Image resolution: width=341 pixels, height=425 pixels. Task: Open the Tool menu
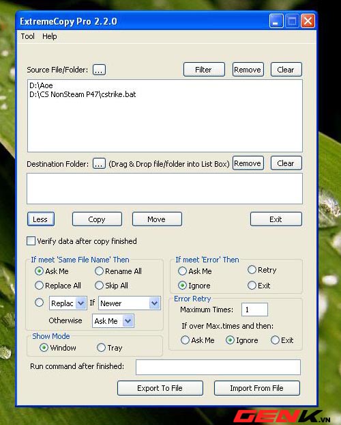[x=27, y=36]
